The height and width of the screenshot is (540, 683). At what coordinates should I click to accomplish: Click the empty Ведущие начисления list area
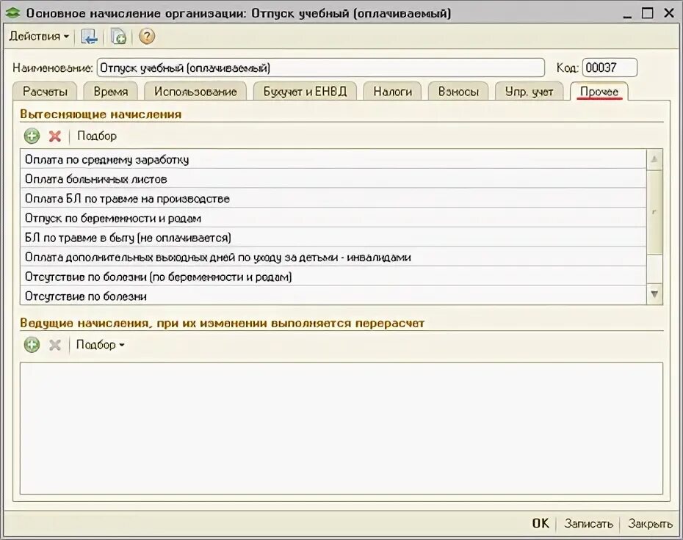point(341,428)
